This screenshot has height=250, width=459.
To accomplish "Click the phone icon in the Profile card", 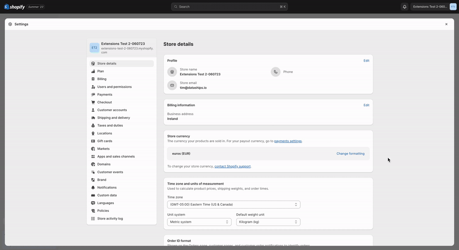I will coord(275,72).
